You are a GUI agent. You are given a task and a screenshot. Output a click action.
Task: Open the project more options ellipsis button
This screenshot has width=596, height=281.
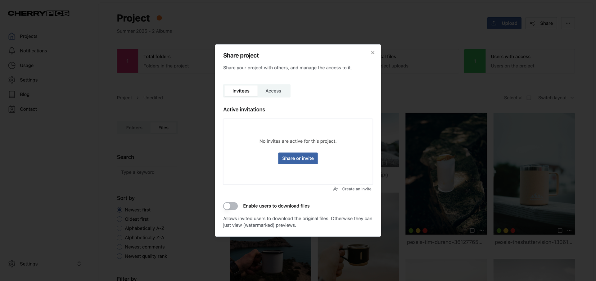click(568, 23)
